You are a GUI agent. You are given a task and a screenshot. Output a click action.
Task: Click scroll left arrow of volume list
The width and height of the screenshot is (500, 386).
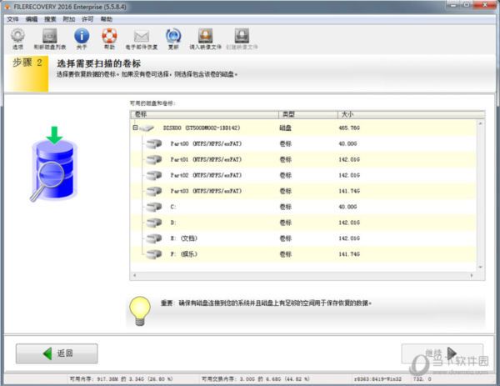(134, 275)
